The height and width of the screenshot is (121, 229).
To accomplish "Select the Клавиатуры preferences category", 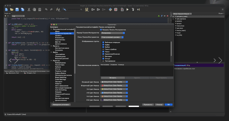I will tap(60, 38).
